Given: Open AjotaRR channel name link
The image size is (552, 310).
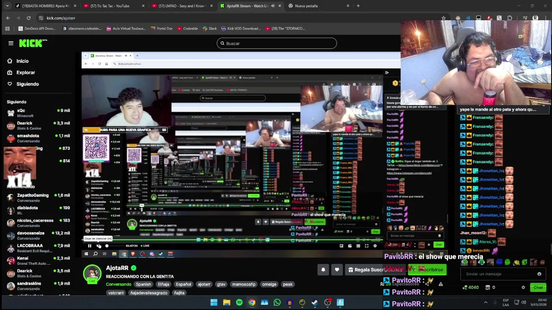Looking at the screenshot, I should [117, 268].
